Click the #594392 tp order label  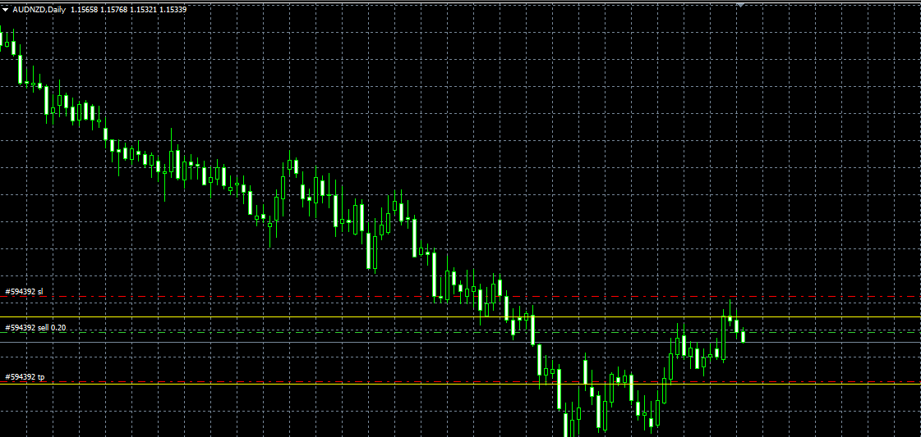(25, 376)
